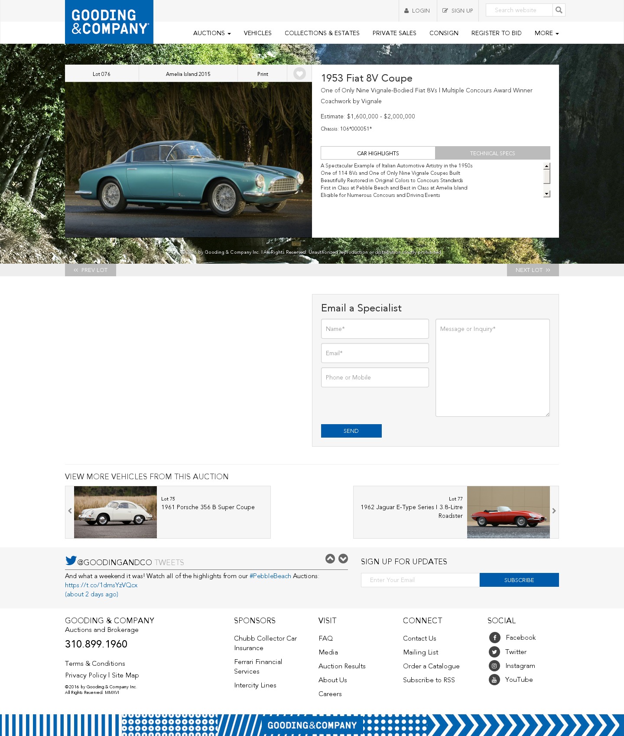Image resolution: width=624 pixels, height=736 pixels.
Task: Open Ferrari Financial Services link
Action: pos(258,667)
